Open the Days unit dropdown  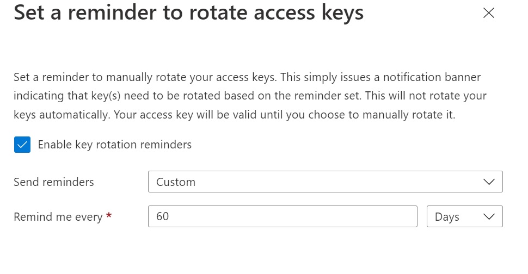coord(464,216)
